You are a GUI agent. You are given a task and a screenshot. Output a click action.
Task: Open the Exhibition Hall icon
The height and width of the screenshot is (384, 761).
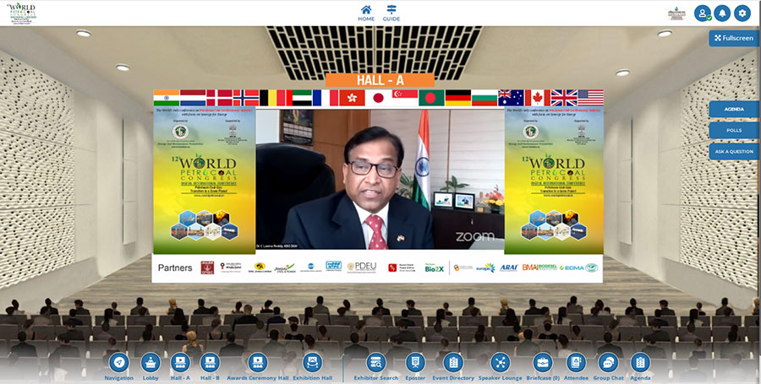point(313,362)
